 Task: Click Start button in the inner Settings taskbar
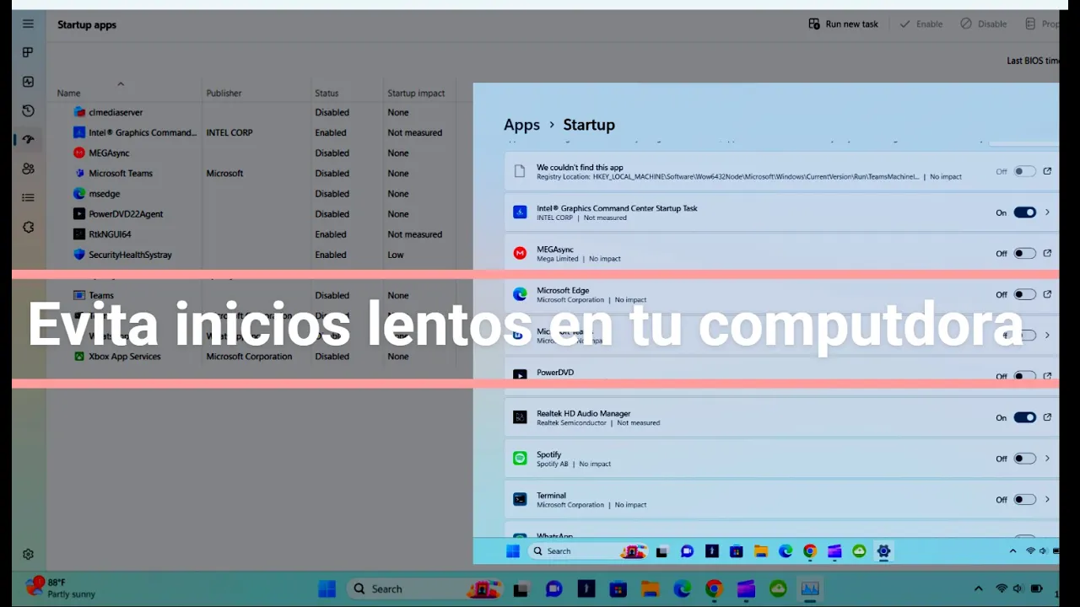click(x=513, y=551)
